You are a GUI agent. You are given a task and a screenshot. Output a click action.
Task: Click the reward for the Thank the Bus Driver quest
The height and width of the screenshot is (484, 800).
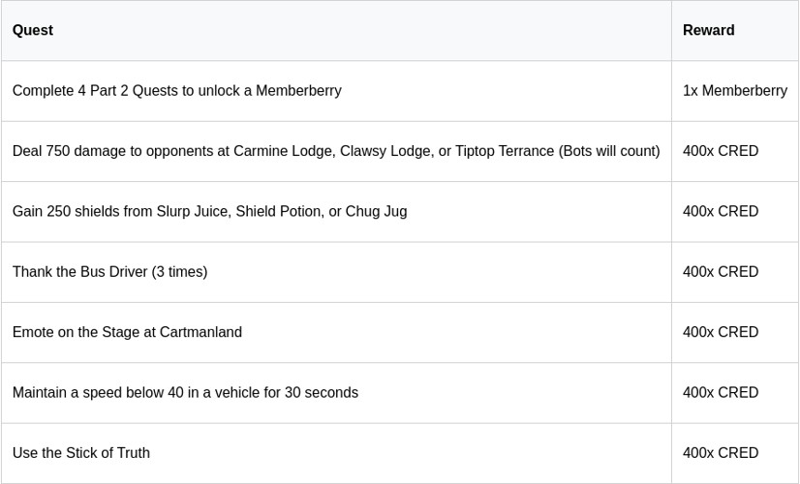click(x=720, y=272)
